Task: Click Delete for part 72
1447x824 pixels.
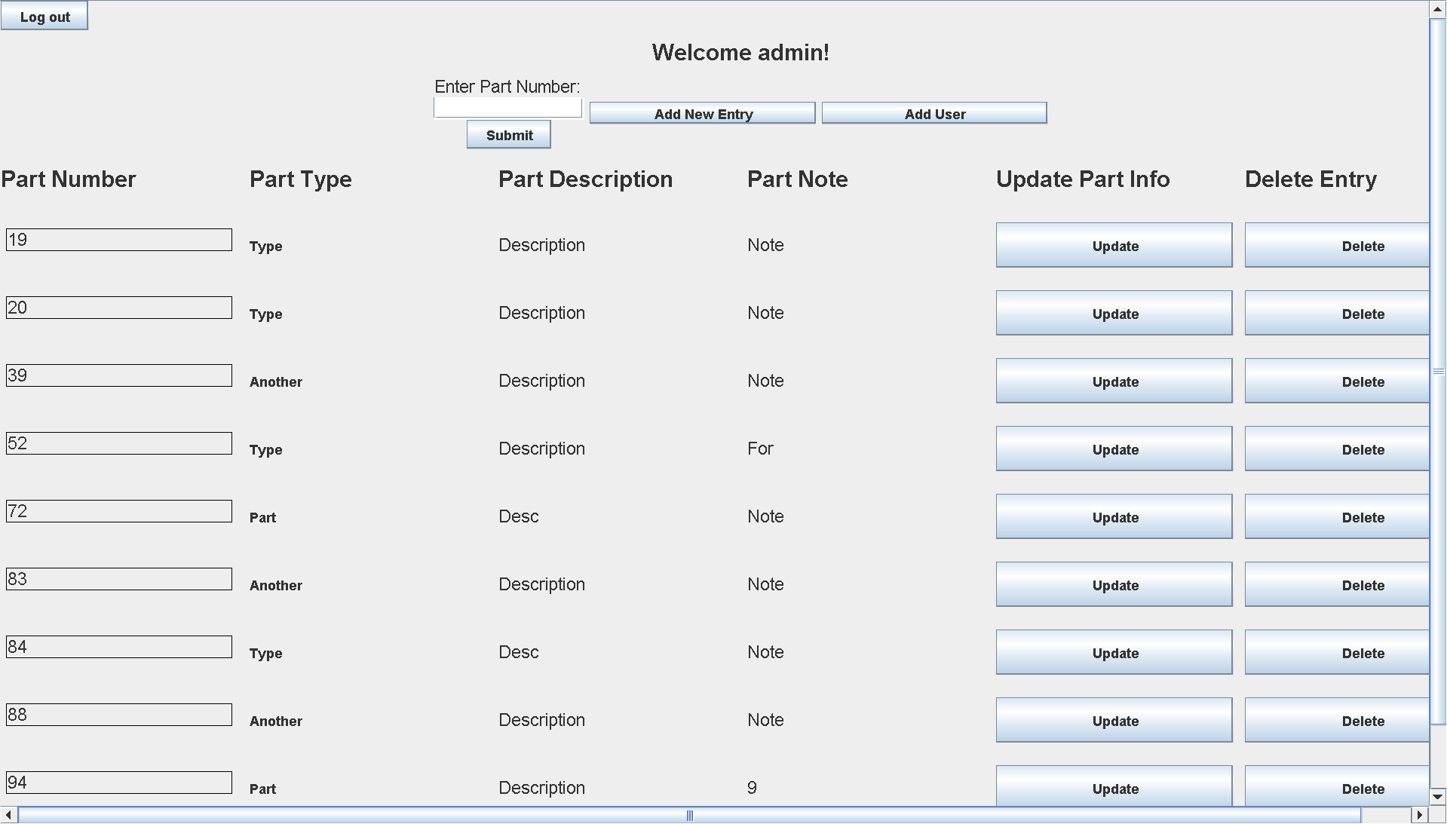Action: tap(1363, 516)
